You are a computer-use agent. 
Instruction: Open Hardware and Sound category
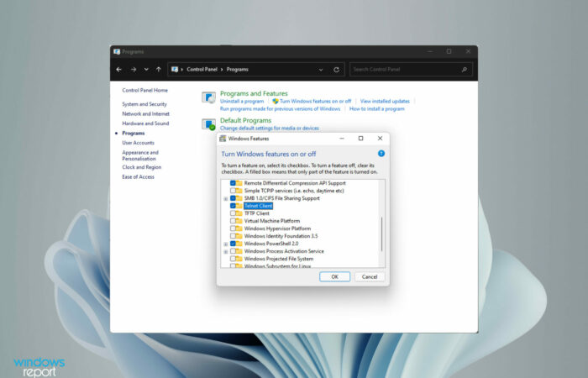[145, 123]
